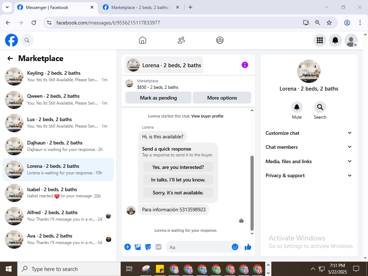Open Sticky Notes on taskbar
Viewport: 368px width, 276px height.
tap(160, 269)
